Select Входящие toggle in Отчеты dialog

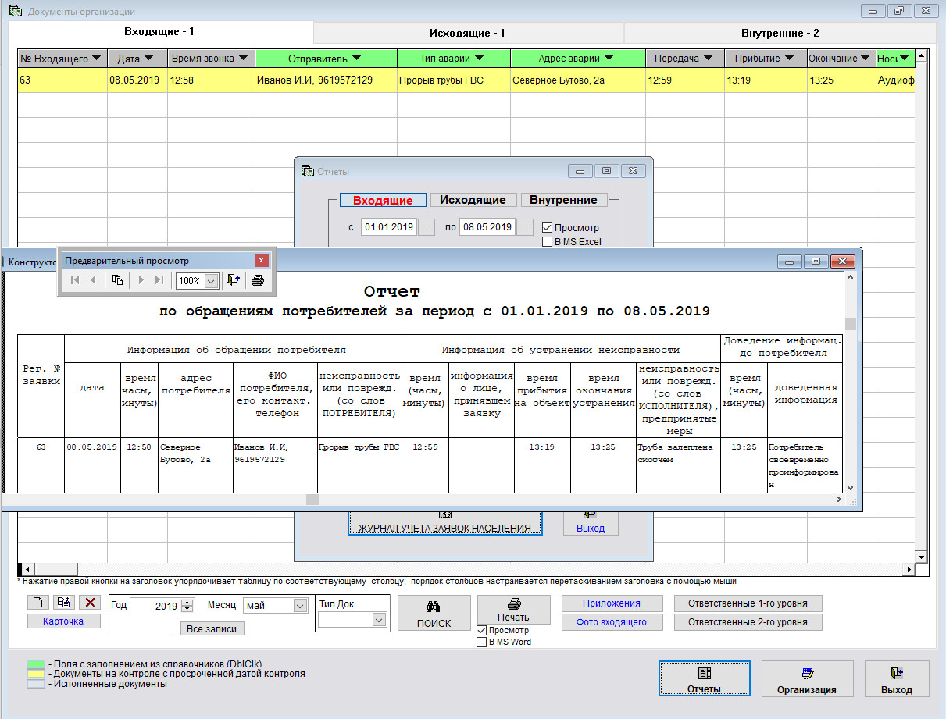pos(383,201)
